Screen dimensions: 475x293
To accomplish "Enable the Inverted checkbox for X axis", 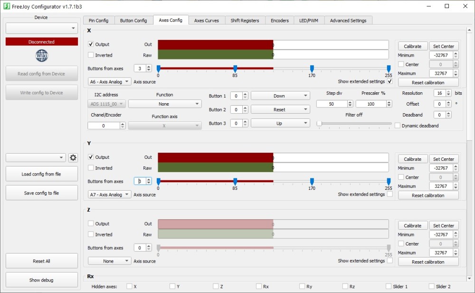I will pyautogui.click(x=91, y=55).
